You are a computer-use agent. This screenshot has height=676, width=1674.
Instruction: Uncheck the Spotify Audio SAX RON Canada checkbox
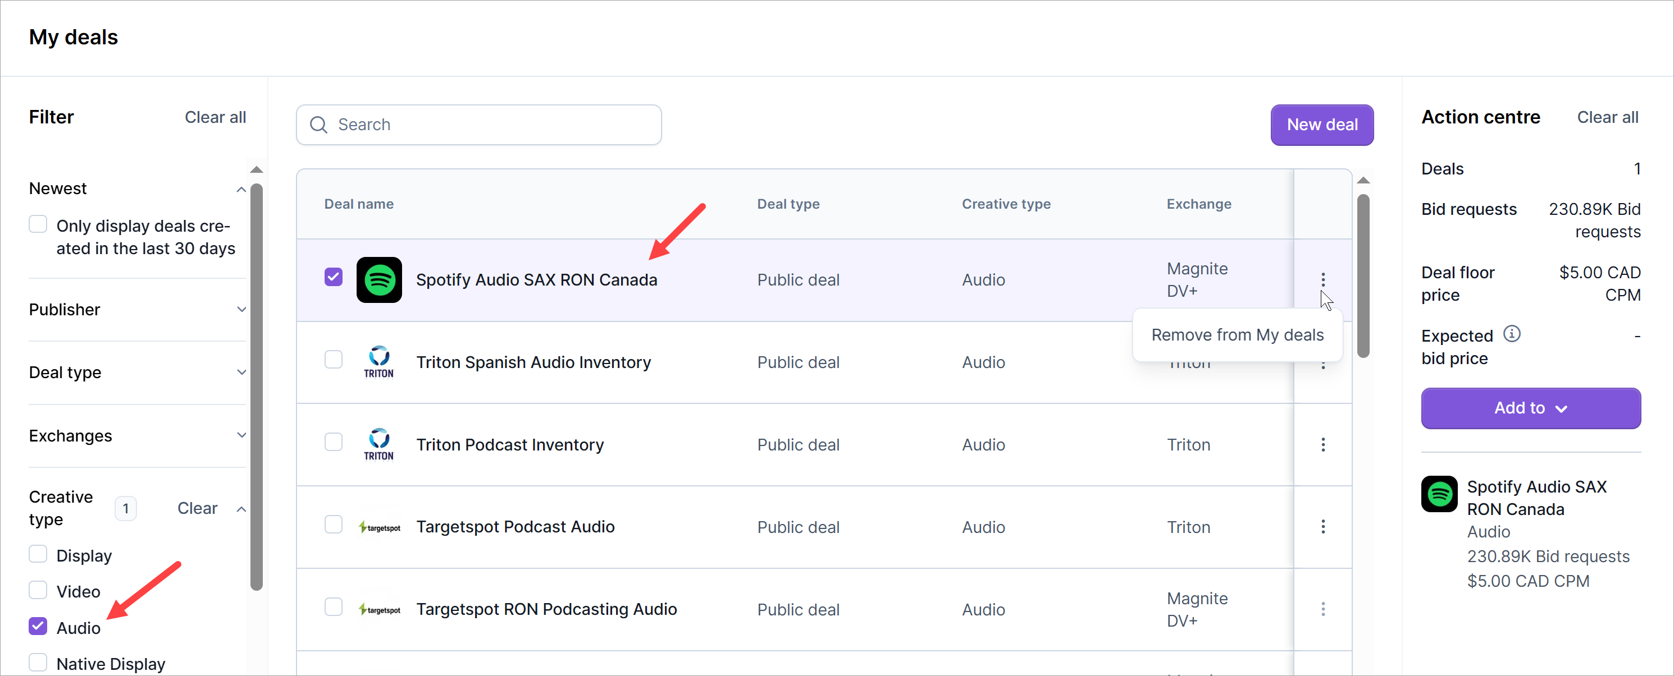(x=334, y=277)
